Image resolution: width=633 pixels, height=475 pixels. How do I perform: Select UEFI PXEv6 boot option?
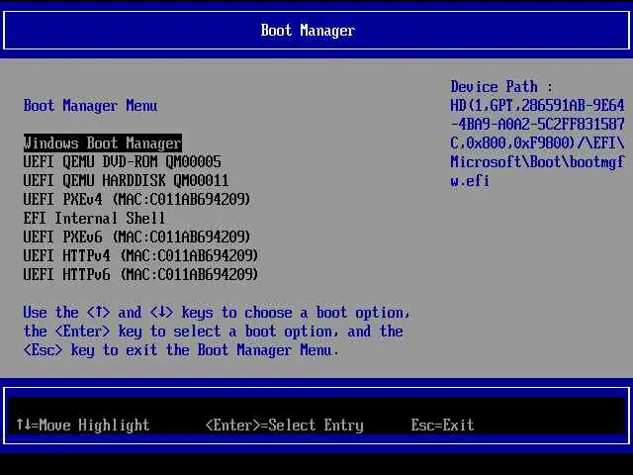pyautogui.click(x=136, y=237)
